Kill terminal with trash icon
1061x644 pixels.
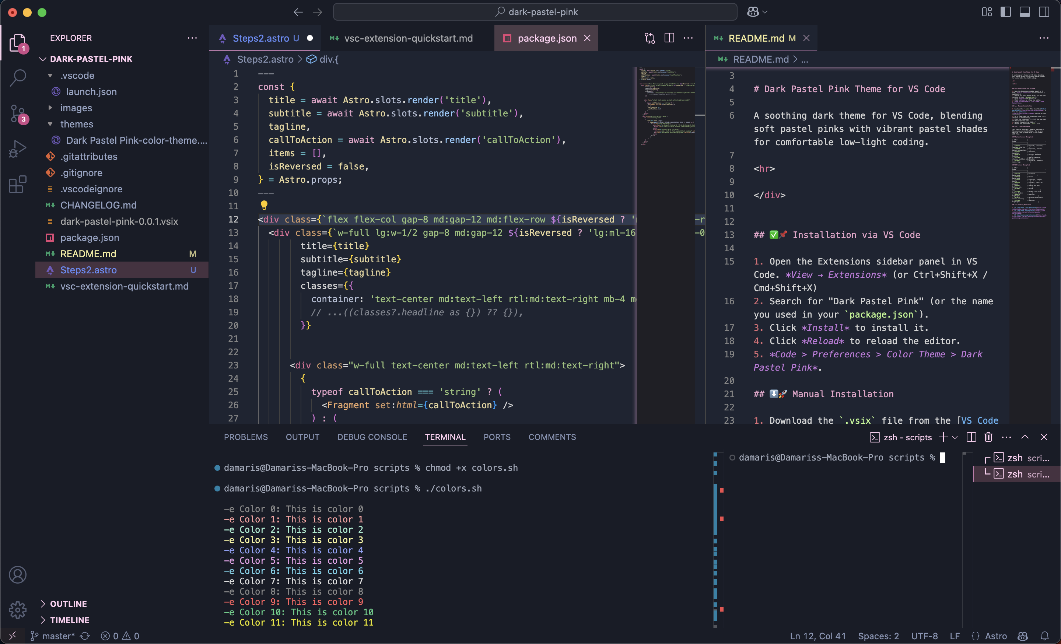pyautogui.click(x=988, y=437)
